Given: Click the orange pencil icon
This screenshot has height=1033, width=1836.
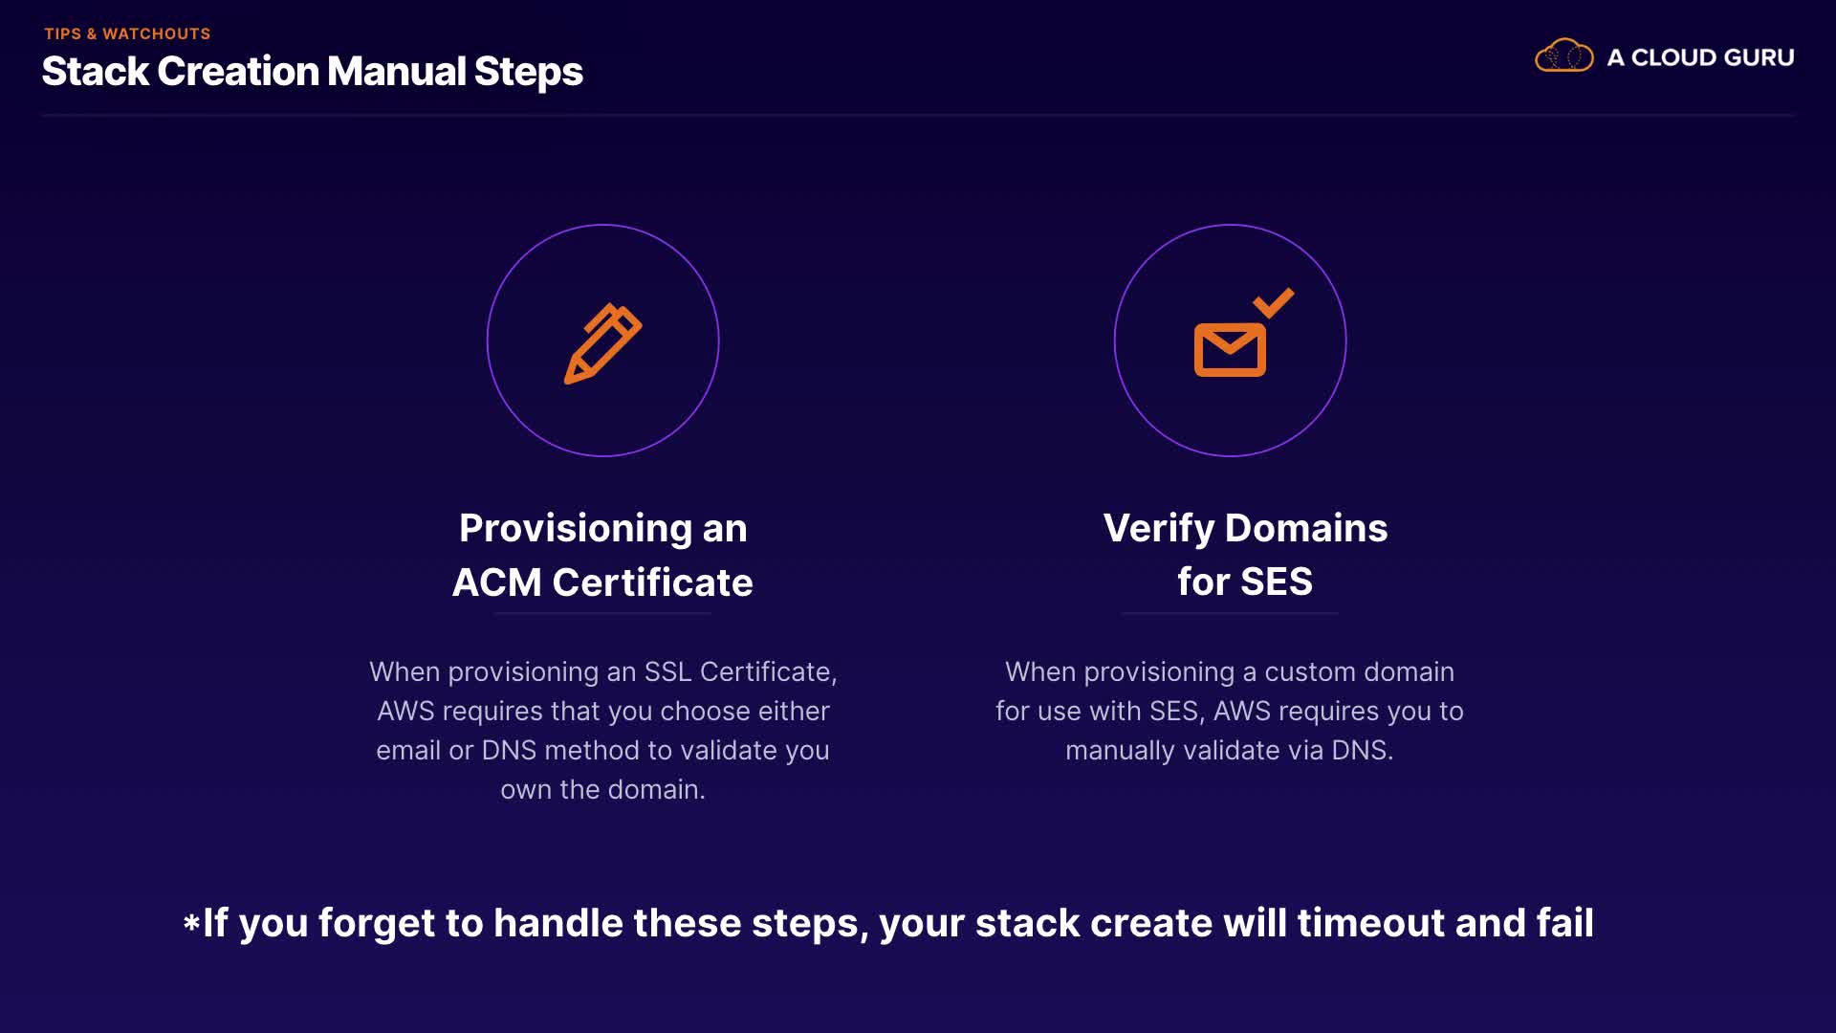Looking at the screenshot, I should tap(602, 343).
